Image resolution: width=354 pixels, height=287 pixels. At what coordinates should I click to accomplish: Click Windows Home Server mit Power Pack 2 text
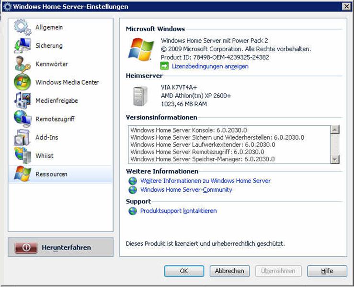[215, 41]
